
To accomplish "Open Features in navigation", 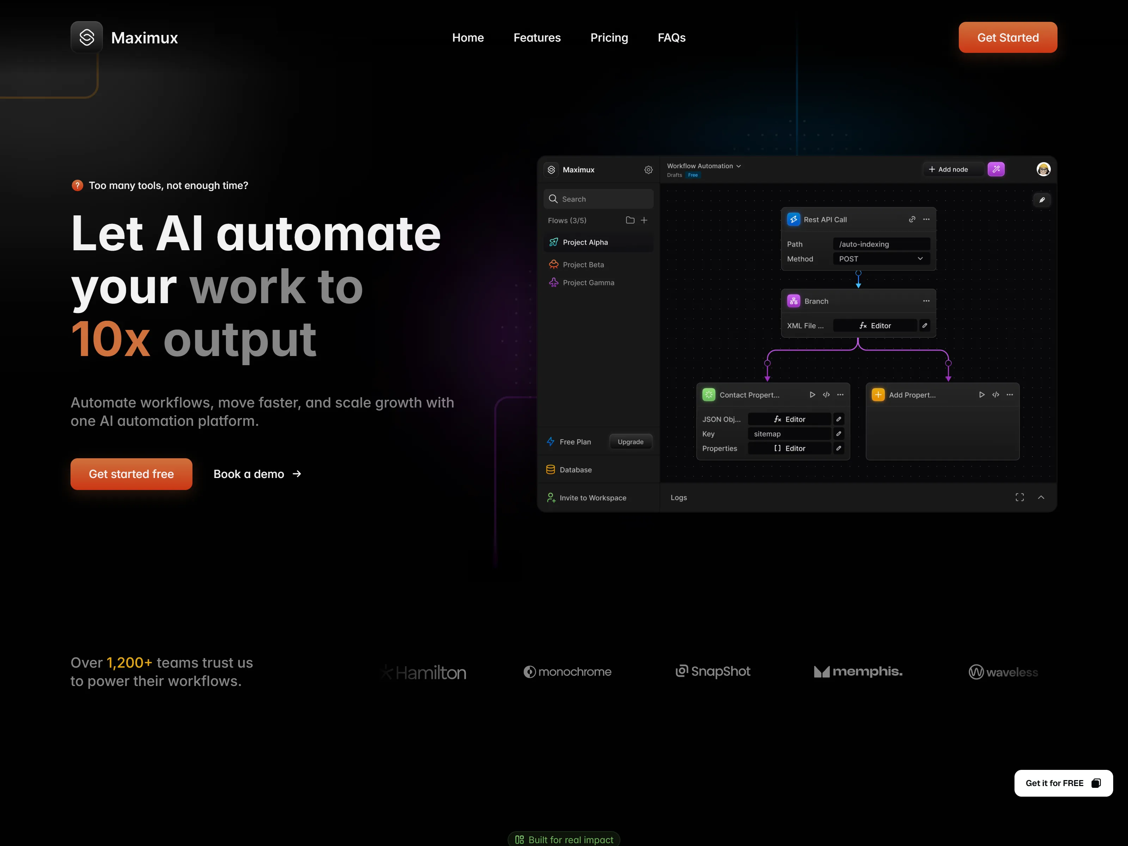I will pyautogui.click(x=537, y=38).
